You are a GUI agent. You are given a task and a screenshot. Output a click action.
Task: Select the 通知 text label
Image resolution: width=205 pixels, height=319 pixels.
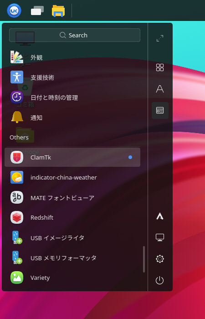click(36, 118)
